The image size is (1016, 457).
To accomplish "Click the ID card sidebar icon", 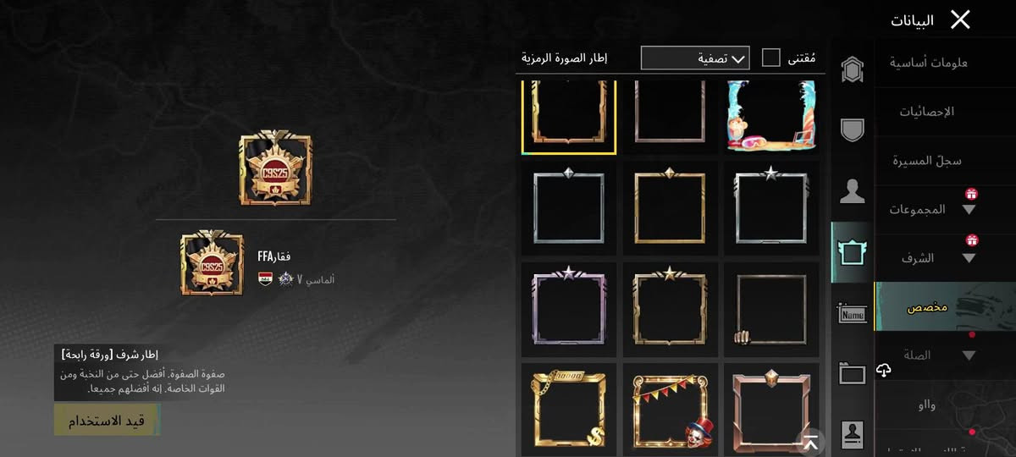I will tap(852, 434).
